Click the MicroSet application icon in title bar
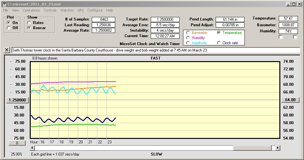304x160 pixels. click(x=4, y=4)
